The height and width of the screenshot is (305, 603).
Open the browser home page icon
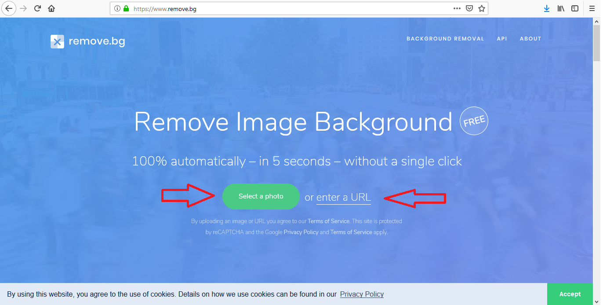pos(51,8)
